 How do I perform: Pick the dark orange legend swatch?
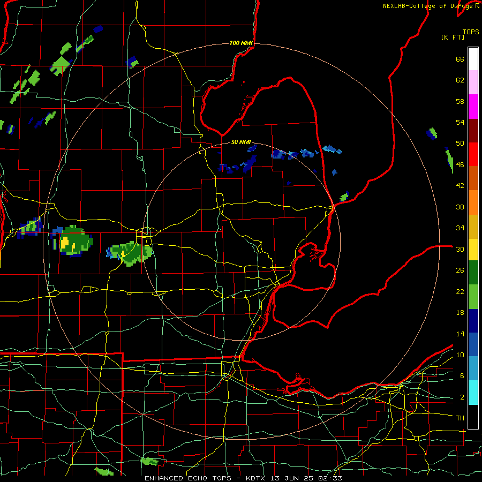[x=473, y=178]
